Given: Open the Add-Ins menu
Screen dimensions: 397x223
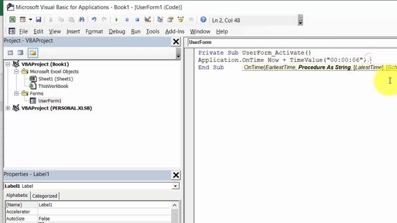Looking at the screenshot, I should (175, 32).
